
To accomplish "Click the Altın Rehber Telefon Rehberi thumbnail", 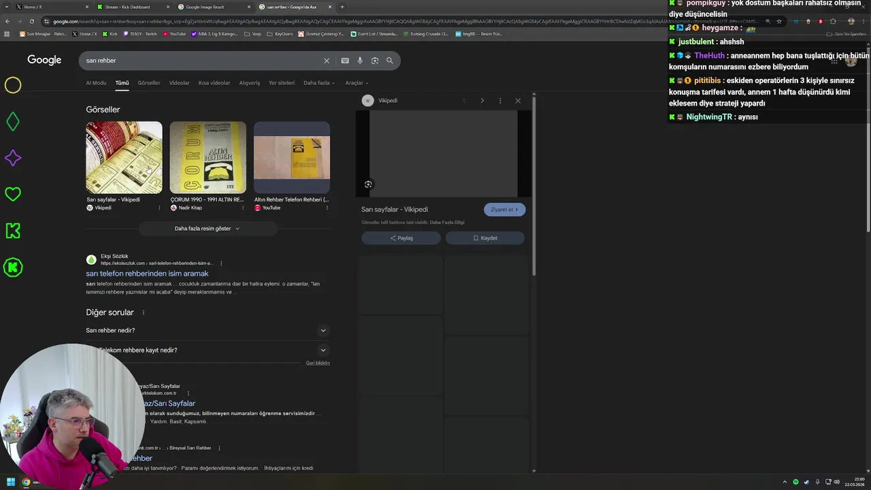I will (x=292, y=157).
